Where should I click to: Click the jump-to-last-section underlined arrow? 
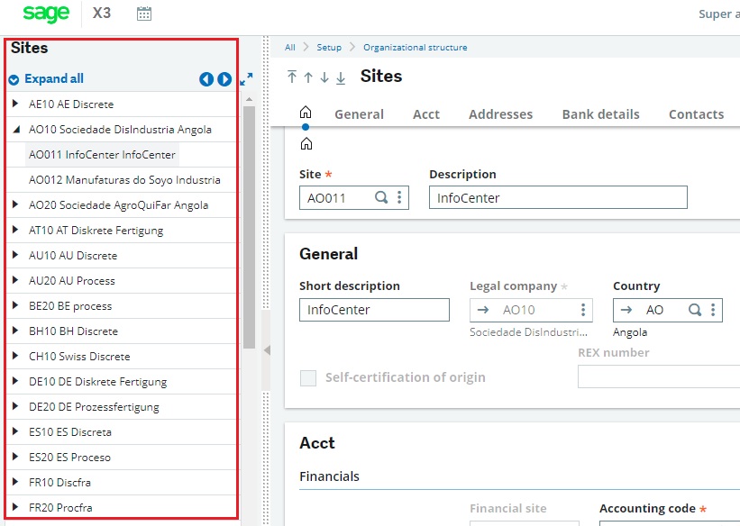[341, 77]
